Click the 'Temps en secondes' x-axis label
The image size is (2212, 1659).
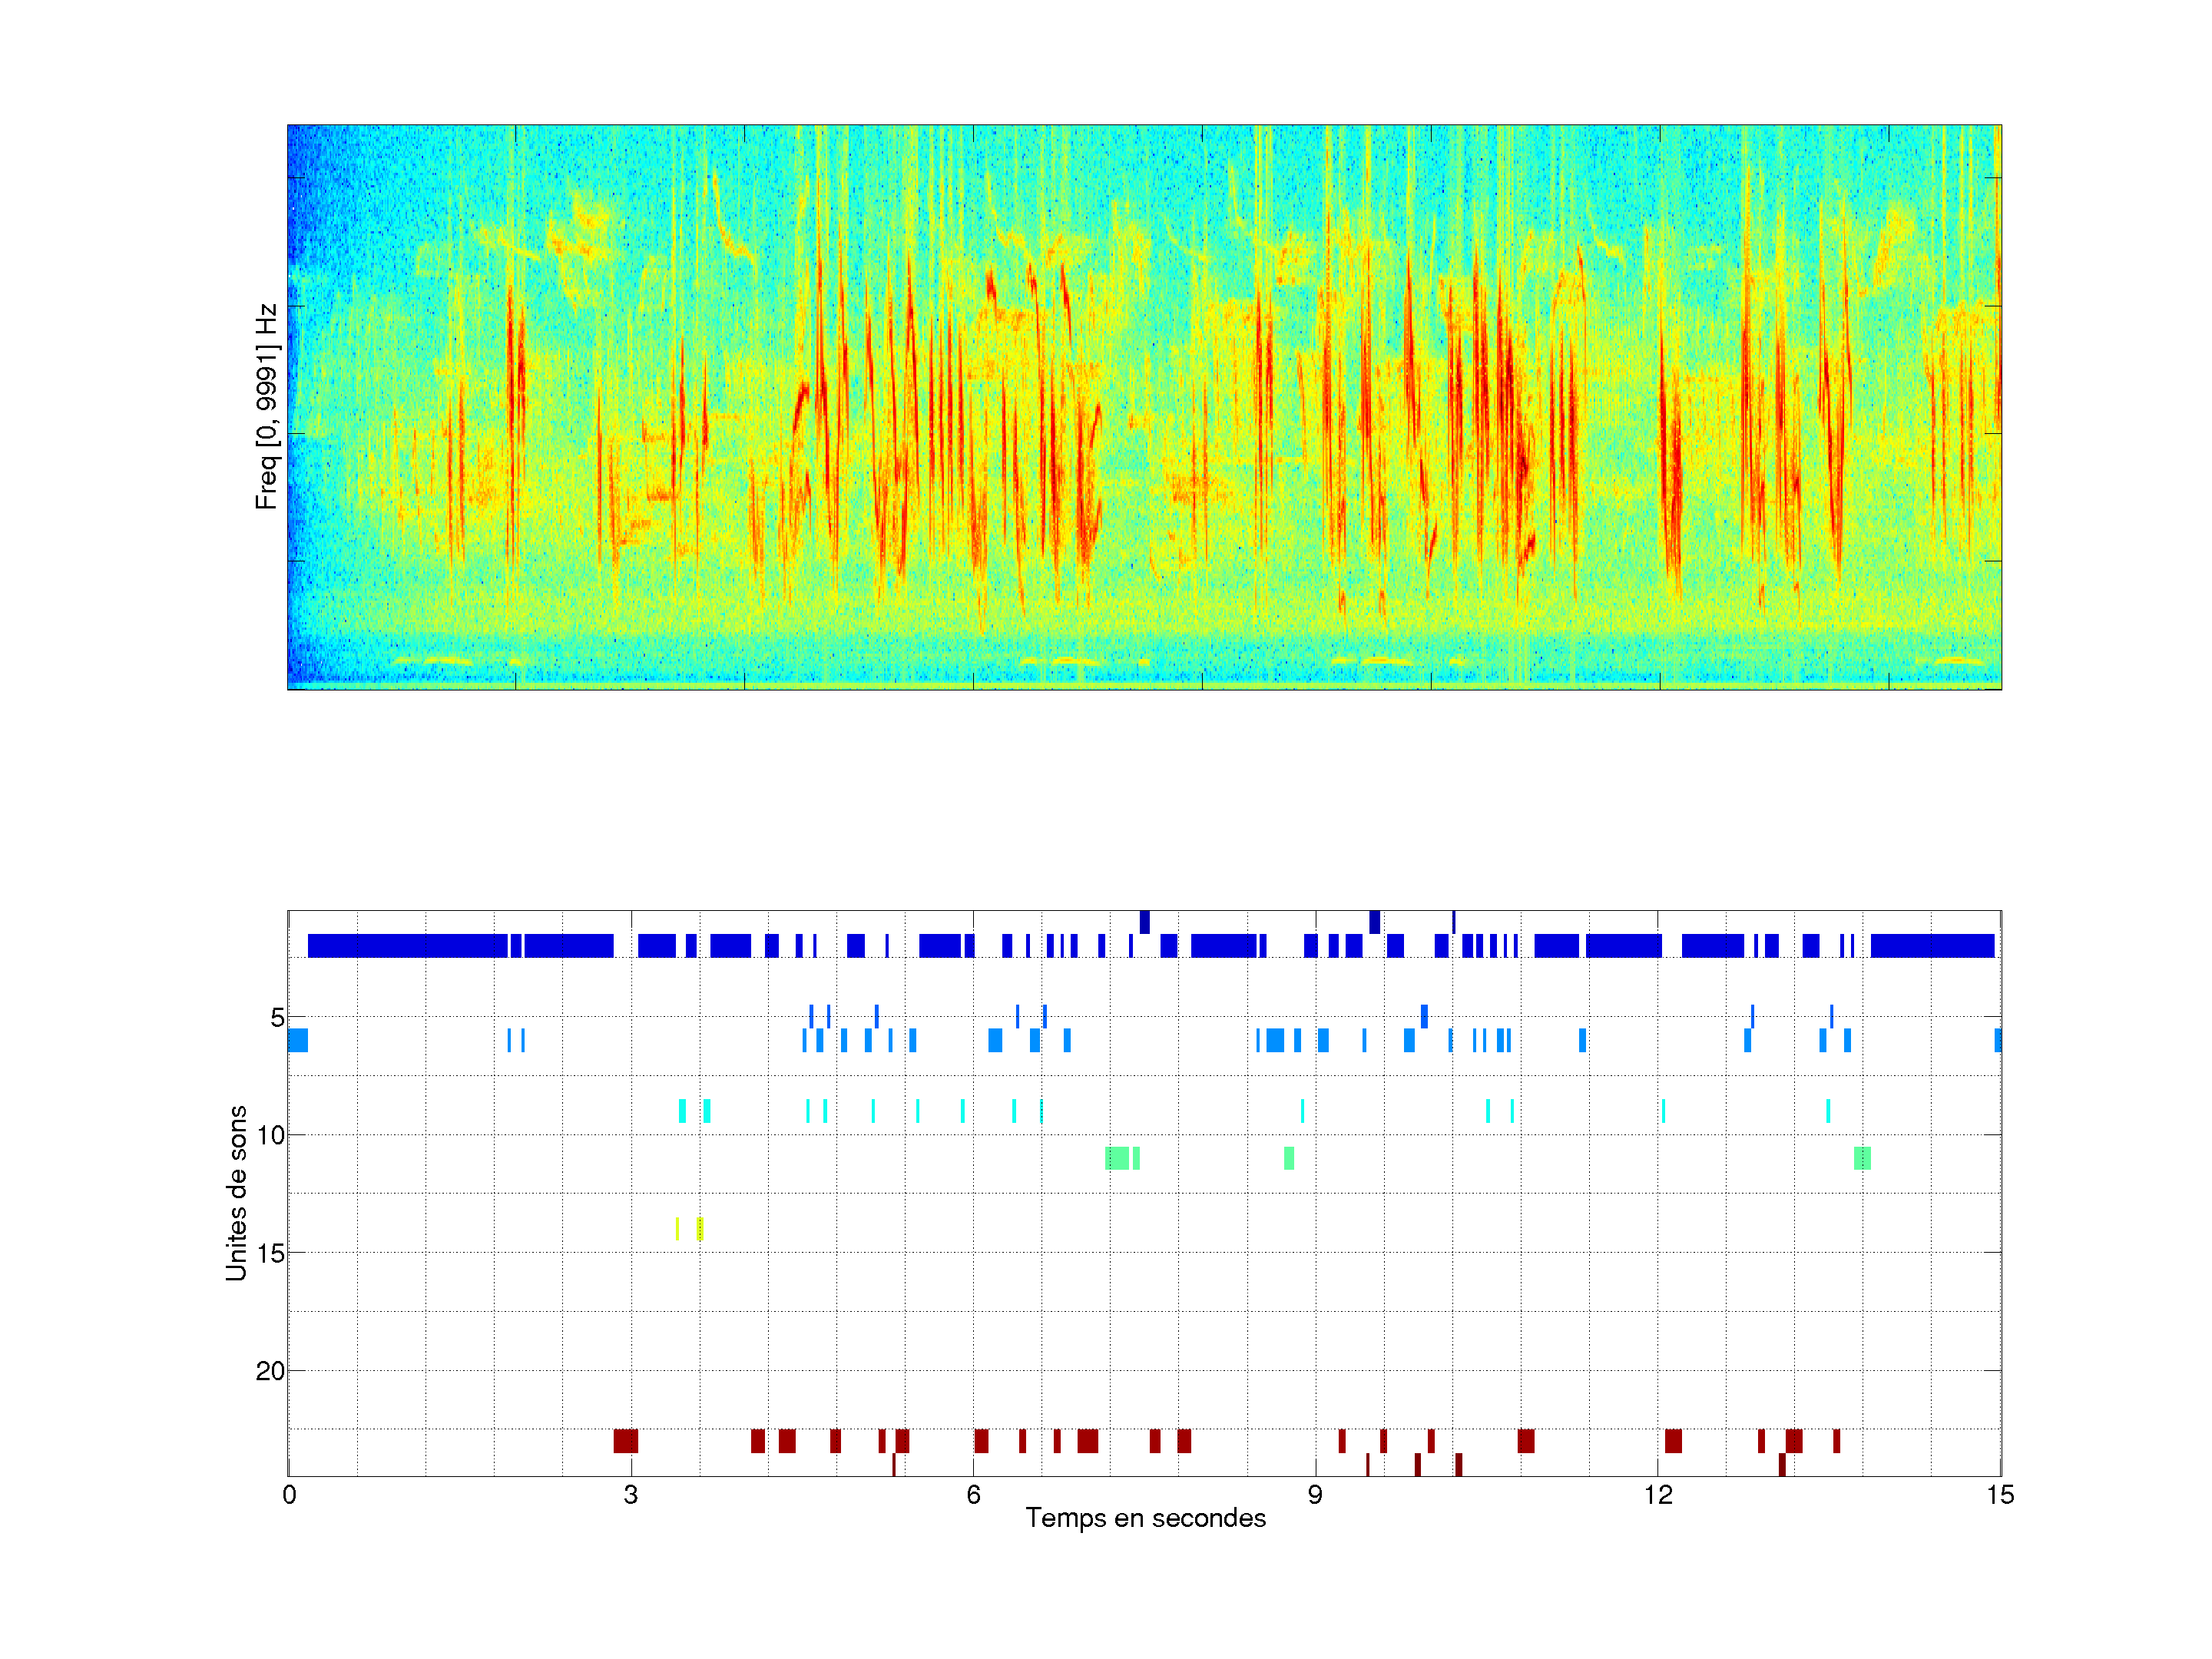[x=1145, y=1518]
